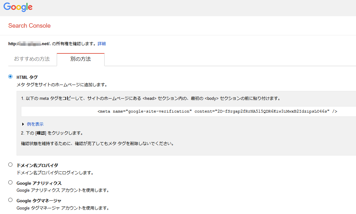Click the ドメイン名プロバイダにログインします description
356x214 pixels.
pos(55,173)
